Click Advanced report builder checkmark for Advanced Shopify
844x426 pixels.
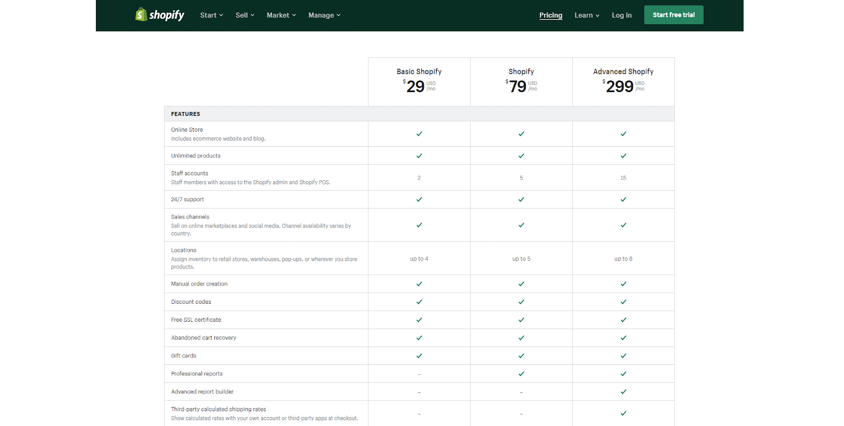click(623, 392)
